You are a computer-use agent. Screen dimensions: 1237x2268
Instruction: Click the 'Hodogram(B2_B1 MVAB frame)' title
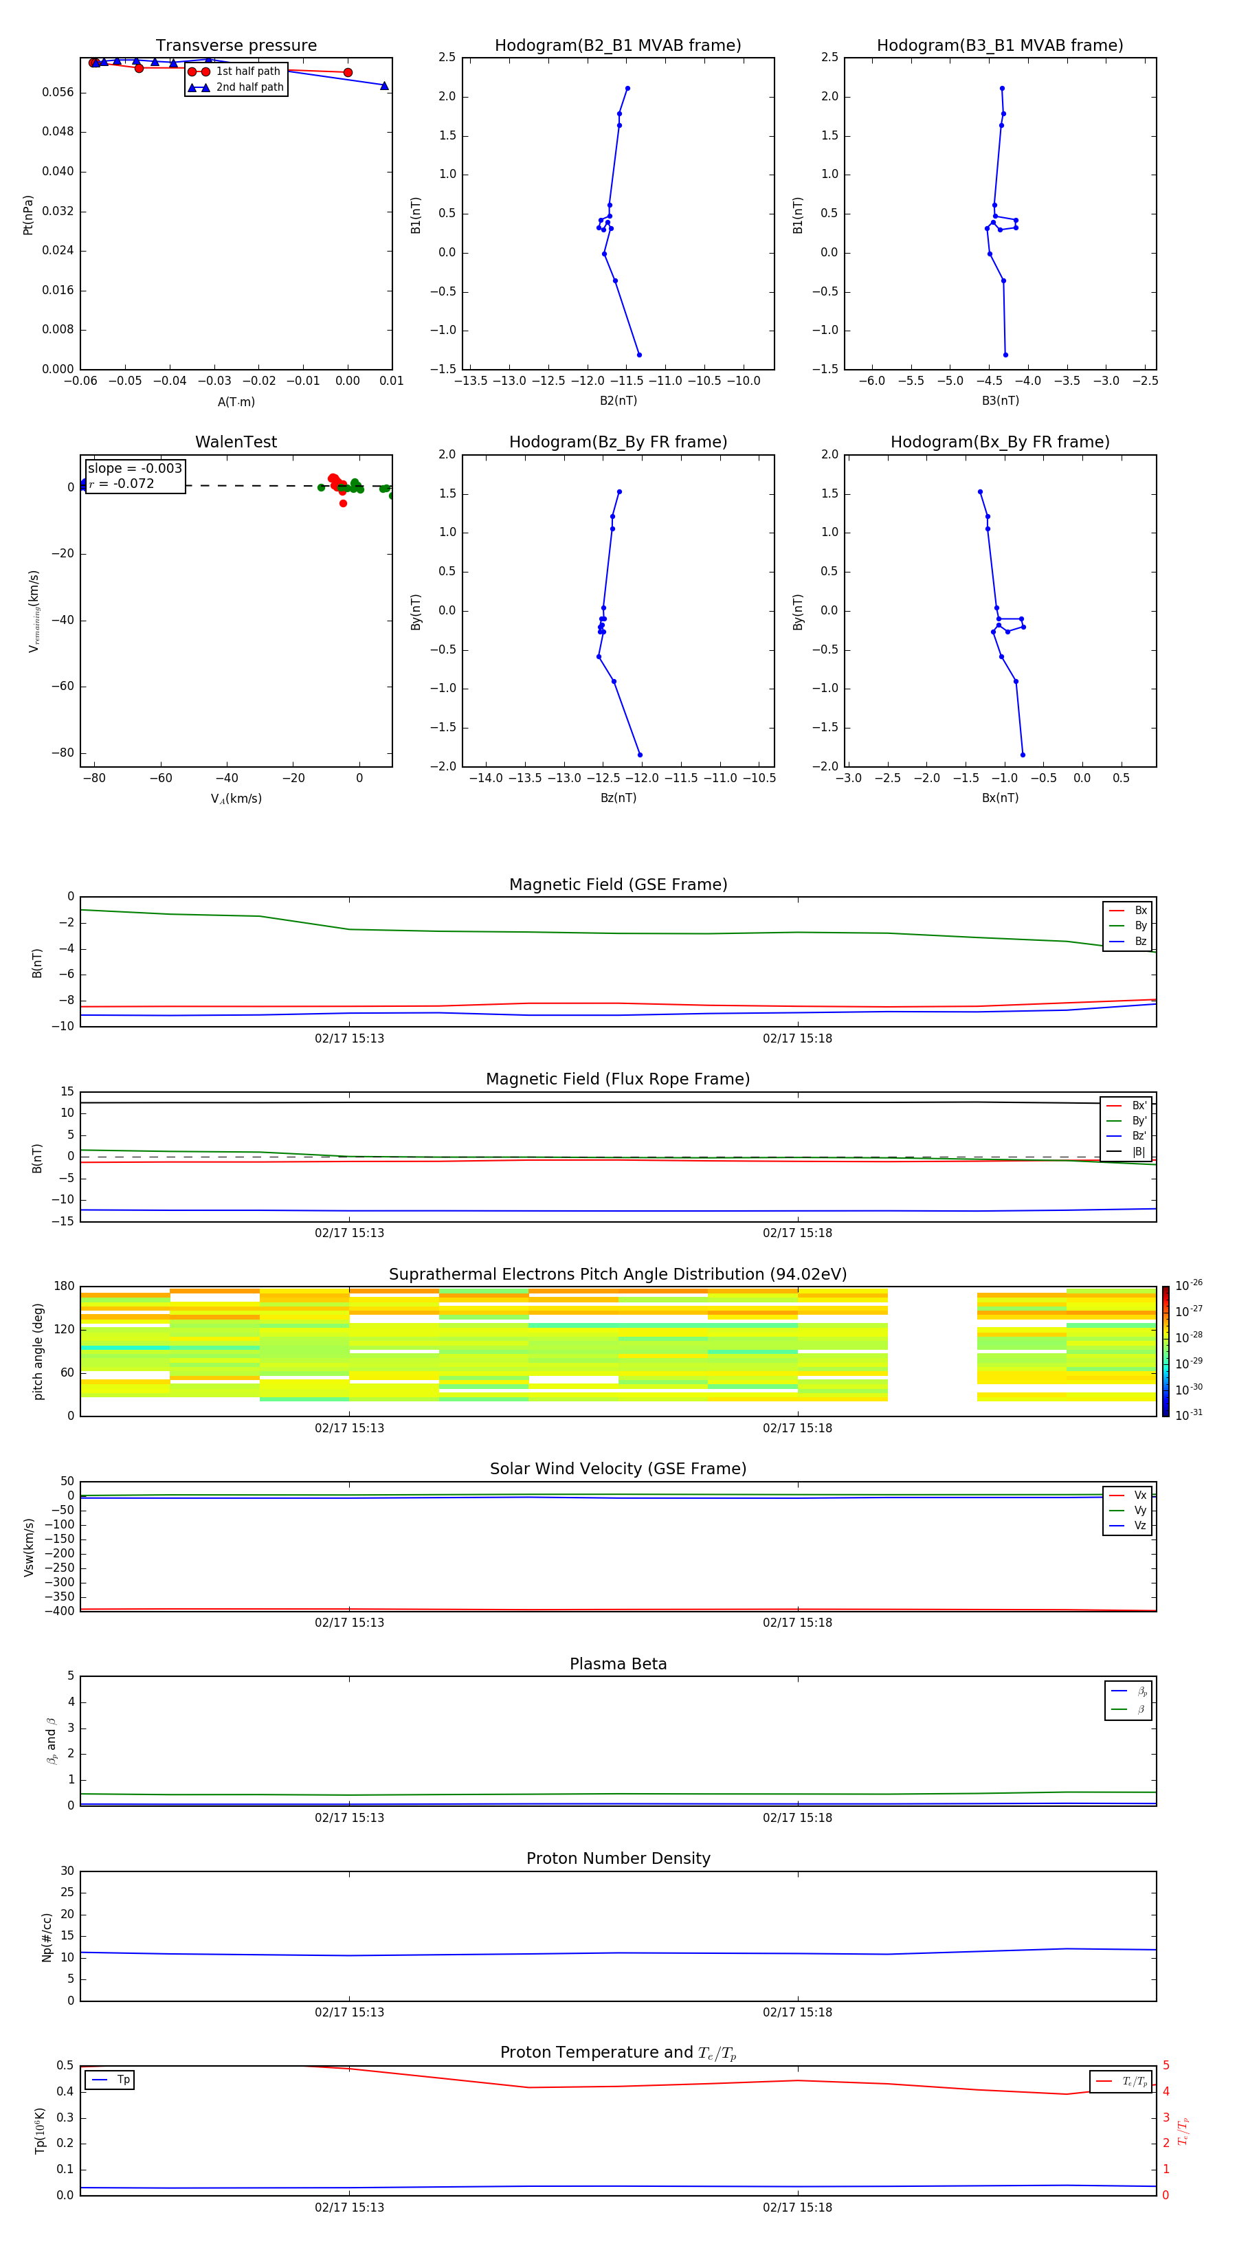tap(618, 45)
